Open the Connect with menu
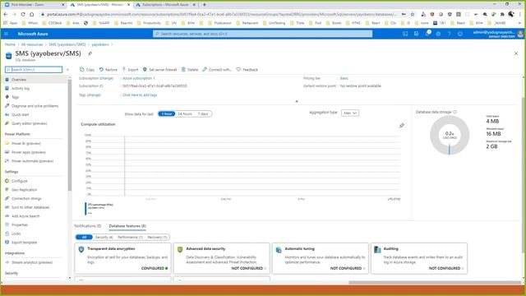The image size is (526, 296). 217,69
